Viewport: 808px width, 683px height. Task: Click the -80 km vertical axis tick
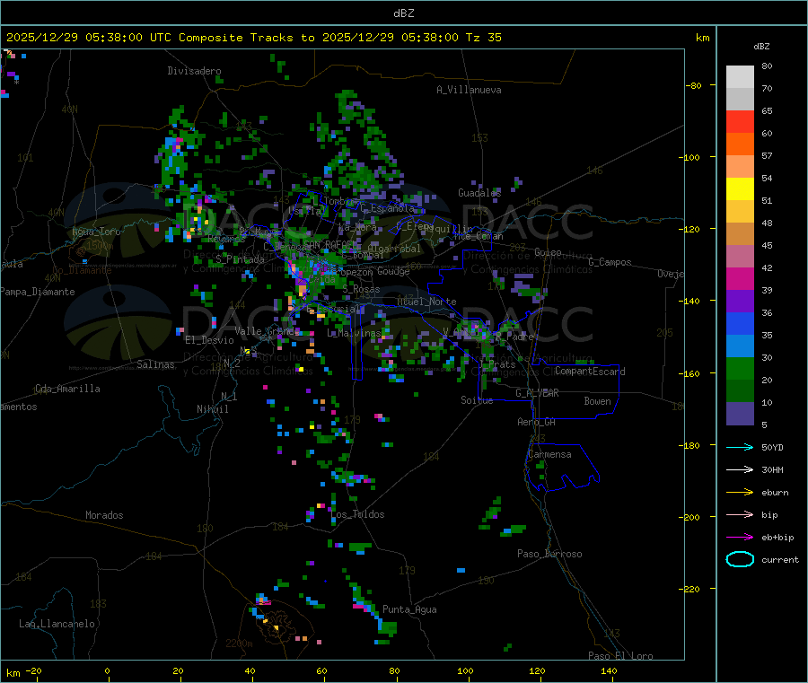[x=694, y=85]
